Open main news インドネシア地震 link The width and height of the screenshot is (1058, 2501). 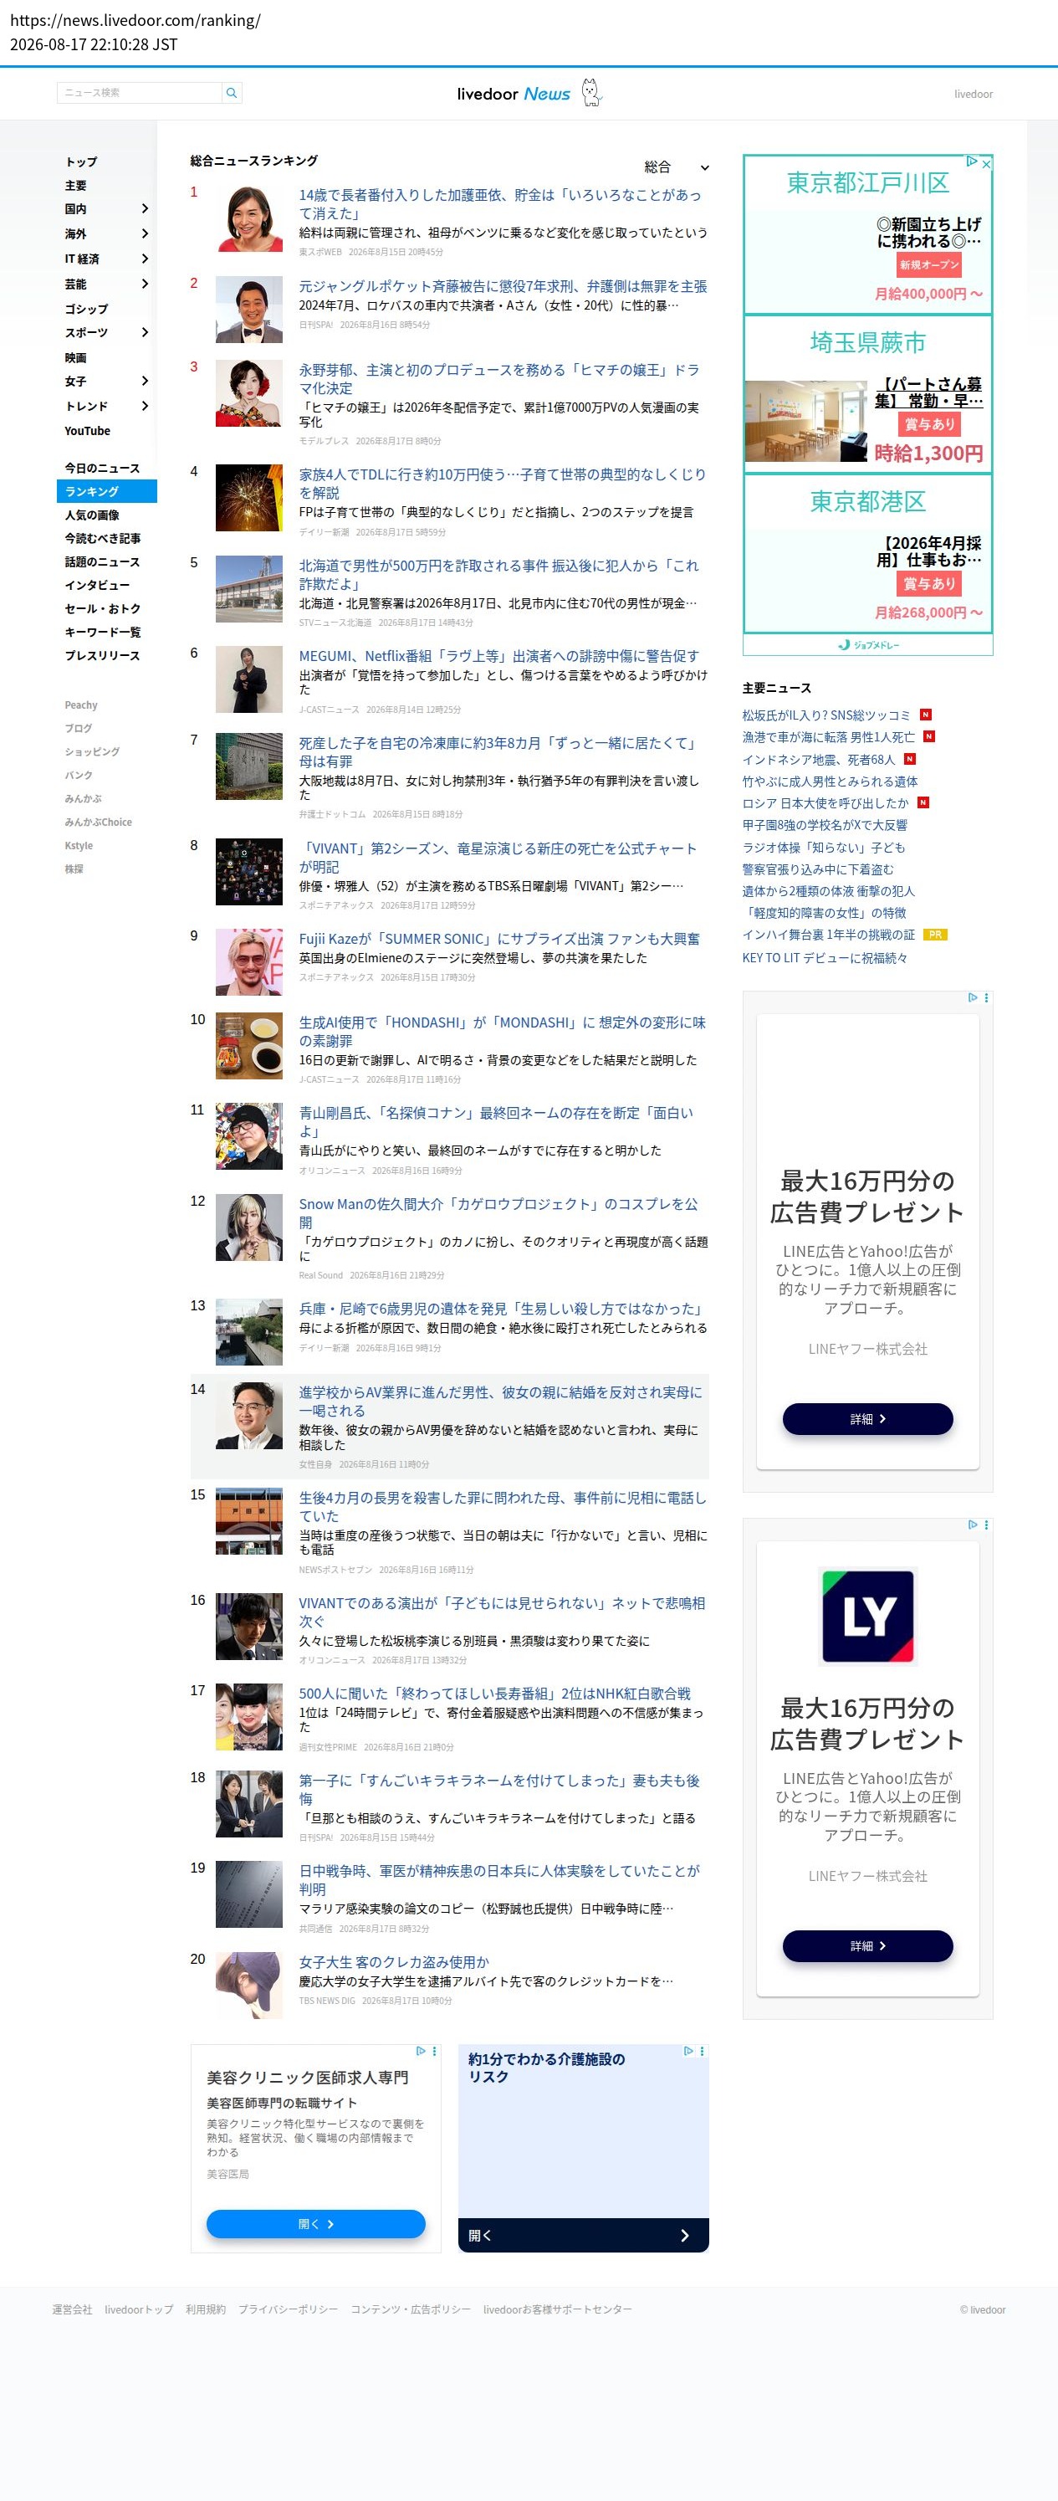pyautogui.click(x=818, y=759)
